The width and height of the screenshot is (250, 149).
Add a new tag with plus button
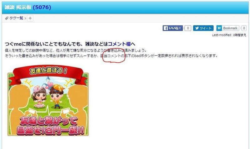[30, 18]
